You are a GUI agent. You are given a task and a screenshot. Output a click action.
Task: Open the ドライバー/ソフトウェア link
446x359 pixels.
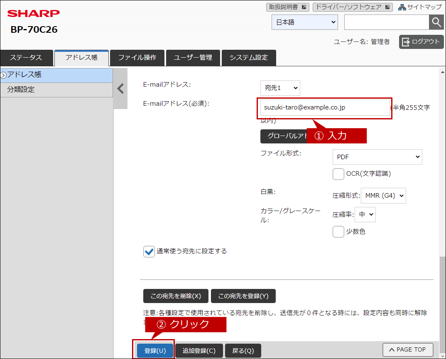(353, 7)
